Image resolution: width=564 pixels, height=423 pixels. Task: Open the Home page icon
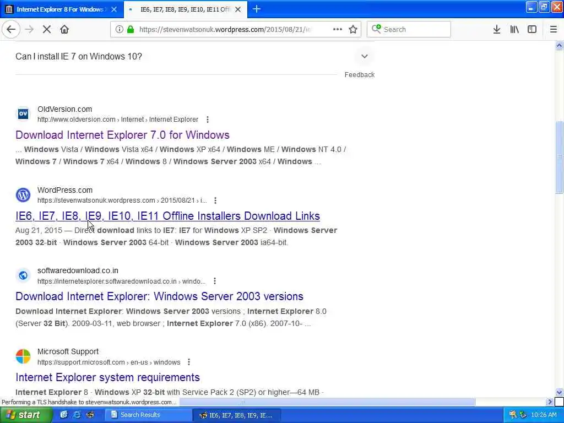pos(64,30)
